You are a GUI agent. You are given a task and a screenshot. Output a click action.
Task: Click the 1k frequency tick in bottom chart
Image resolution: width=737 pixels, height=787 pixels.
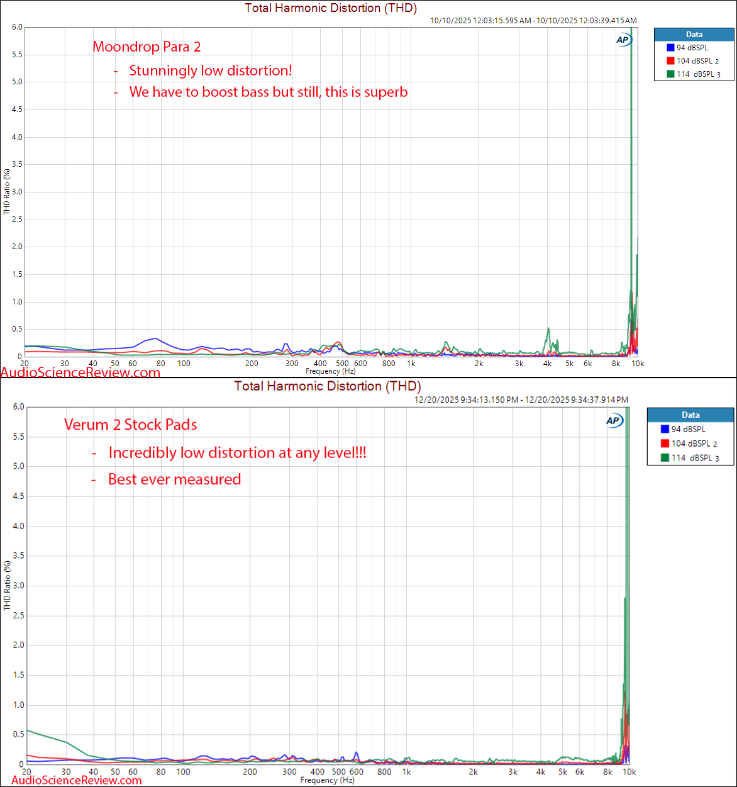pyautogui.click(x=406, y=772)
